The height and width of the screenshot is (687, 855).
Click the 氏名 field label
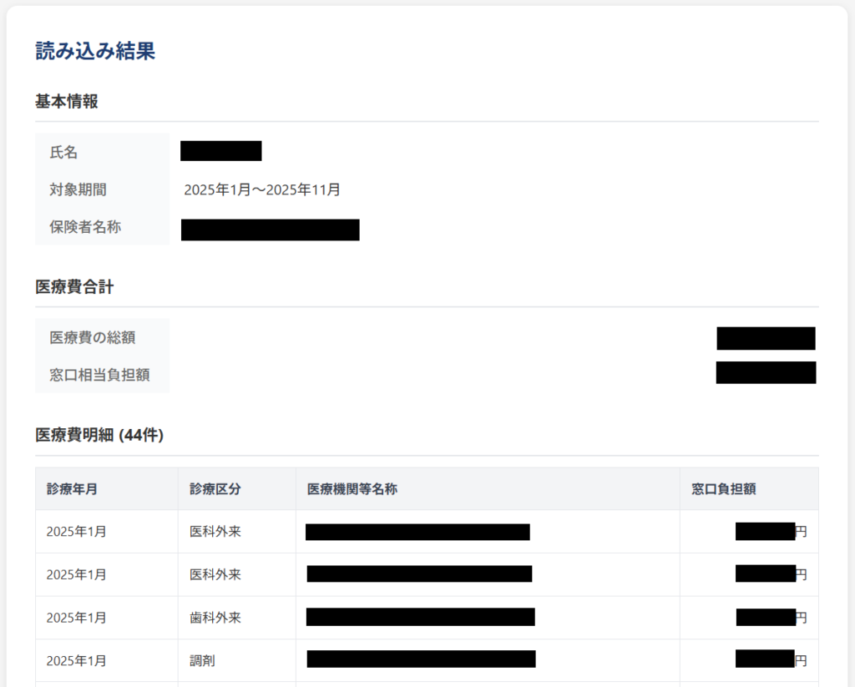point(63,152)
